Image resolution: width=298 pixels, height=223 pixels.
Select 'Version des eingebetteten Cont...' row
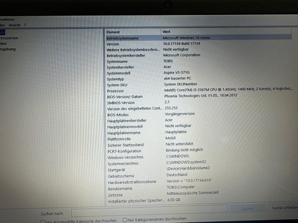pos(198,108)
